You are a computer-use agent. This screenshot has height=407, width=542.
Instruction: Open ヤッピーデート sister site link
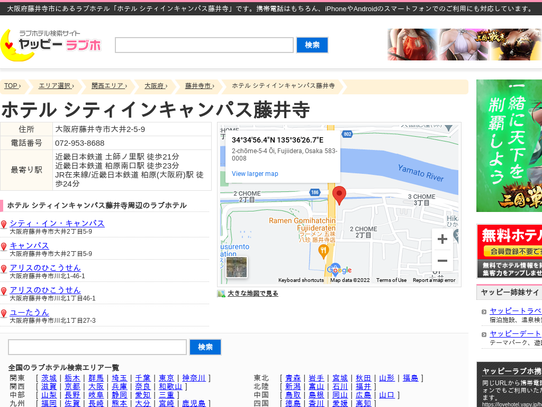516,333
